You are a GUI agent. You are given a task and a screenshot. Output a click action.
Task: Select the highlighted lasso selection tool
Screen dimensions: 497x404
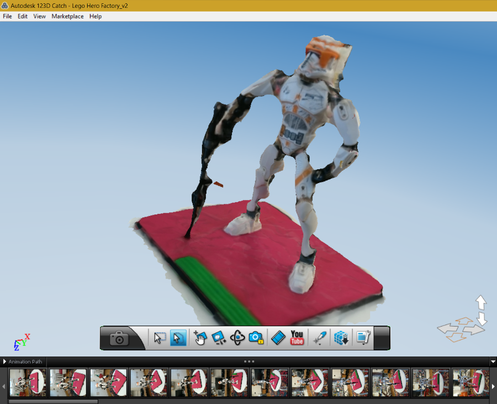click(178, 338)
